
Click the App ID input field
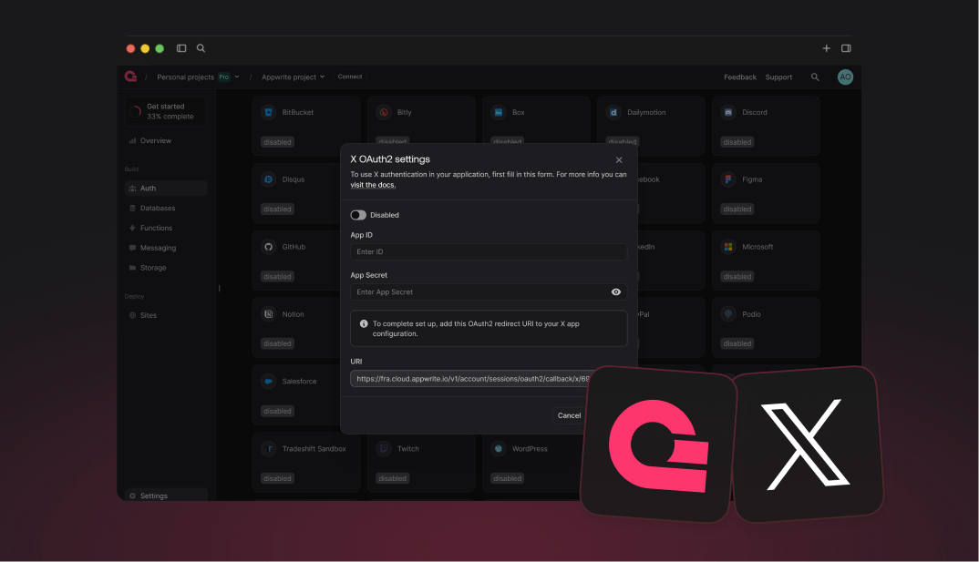[x=489, y=251]
